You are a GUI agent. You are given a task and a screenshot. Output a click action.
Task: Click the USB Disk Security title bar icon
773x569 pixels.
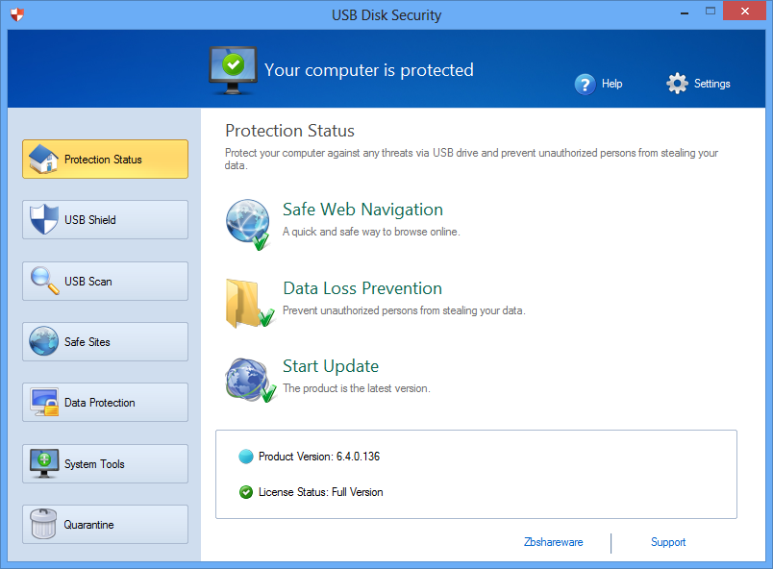click(17, 14)
